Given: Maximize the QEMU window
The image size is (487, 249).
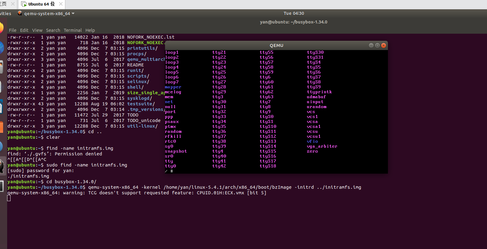Looking at the screenshot, I should (x=377, y=45).
